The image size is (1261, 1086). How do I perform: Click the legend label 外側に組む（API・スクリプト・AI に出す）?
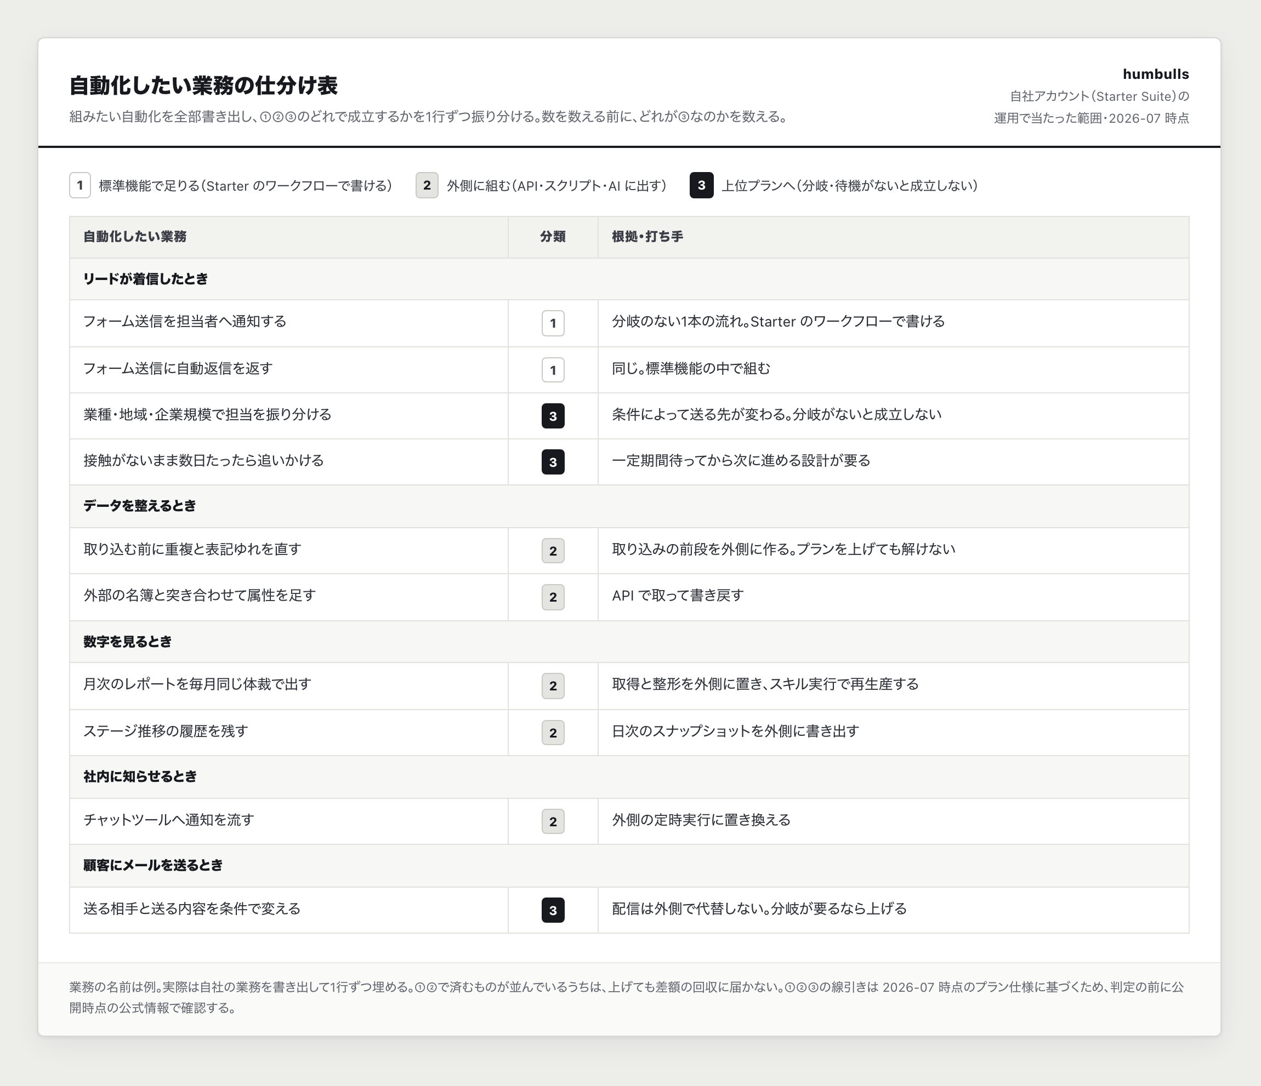click(556, 185)
